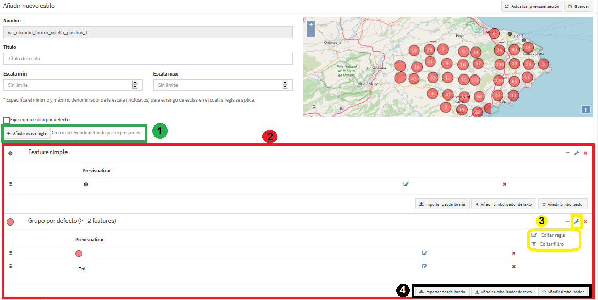Open wrench menu for Feature simple
Screen dimensions: 598x300
click(577, 153)
